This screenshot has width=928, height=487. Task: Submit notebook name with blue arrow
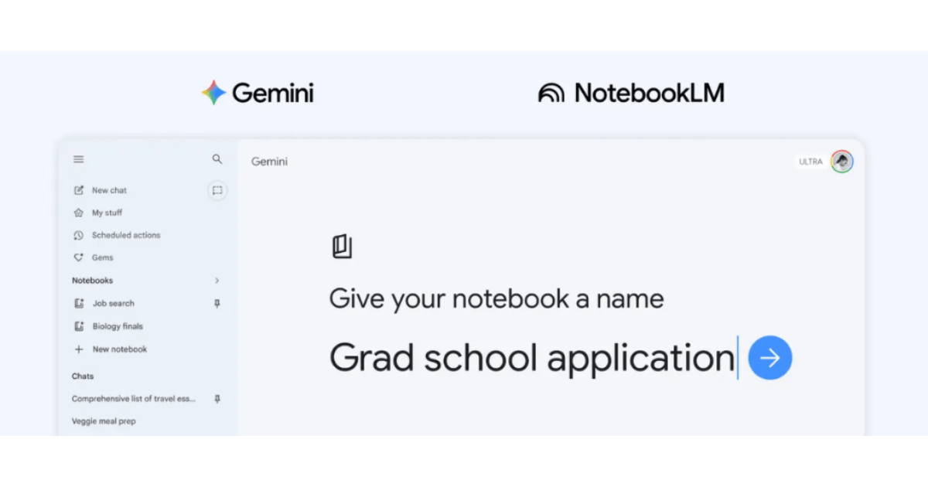(x=770, y=357)
